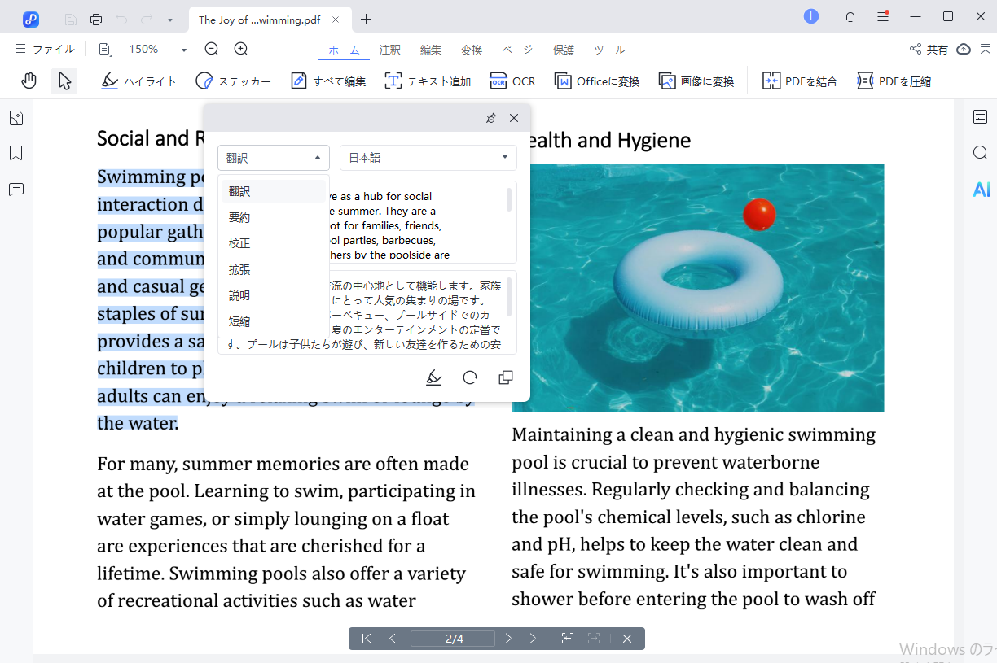Open the quick access toolbar dropdown arrow
This screenshot has height=663, width=997.
click(x=169, y=20)
